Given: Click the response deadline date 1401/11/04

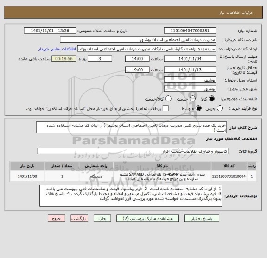Looking at the screenshot, I should (190, 59).
